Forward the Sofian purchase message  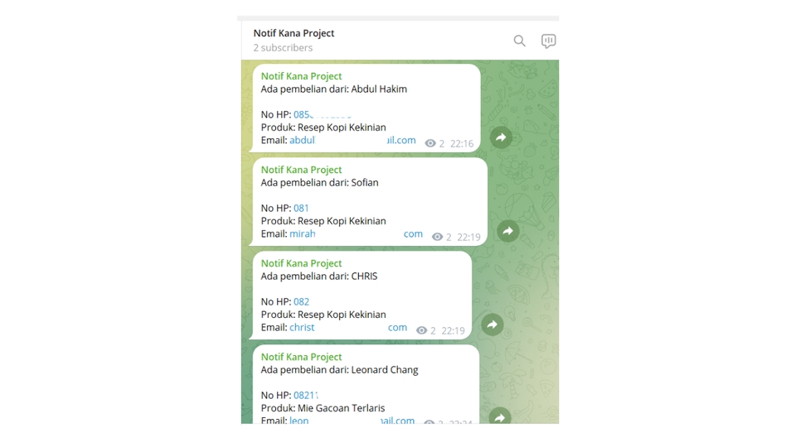pyautogui.click(x=507, y=231)
